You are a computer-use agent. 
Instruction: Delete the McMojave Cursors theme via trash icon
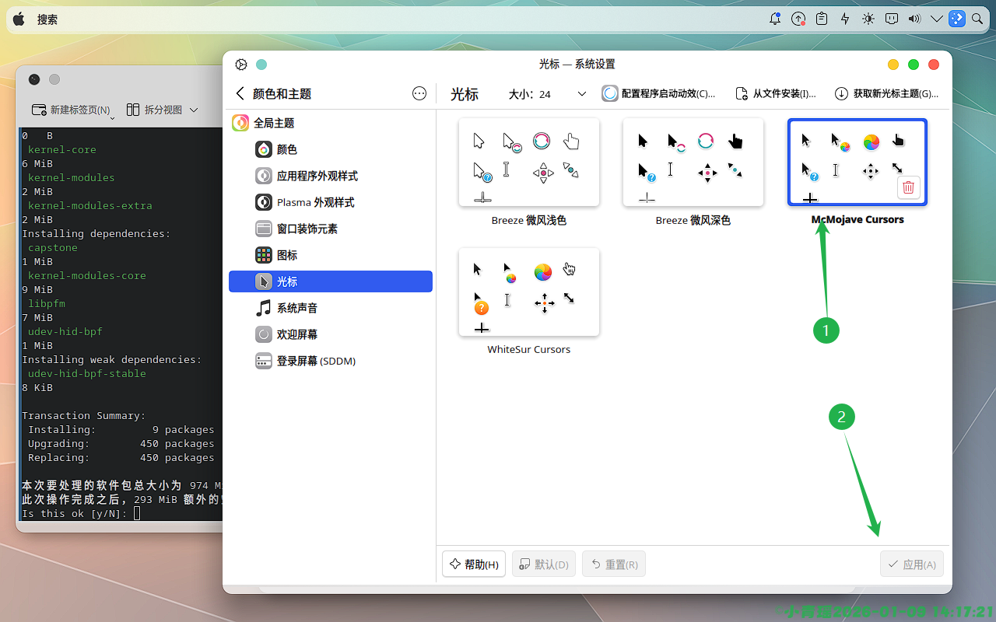pyautogui.click(x=908, y=187)
